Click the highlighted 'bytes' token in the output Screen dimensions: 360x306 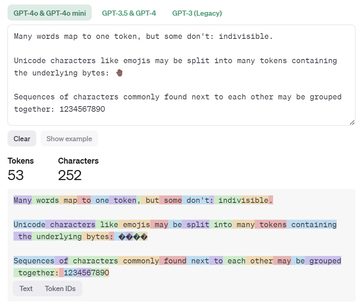pyautogui.click(x=96, y=237)
